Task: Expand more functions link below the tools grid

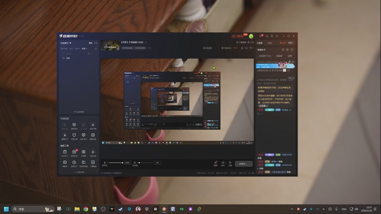Action: point(79,172)
